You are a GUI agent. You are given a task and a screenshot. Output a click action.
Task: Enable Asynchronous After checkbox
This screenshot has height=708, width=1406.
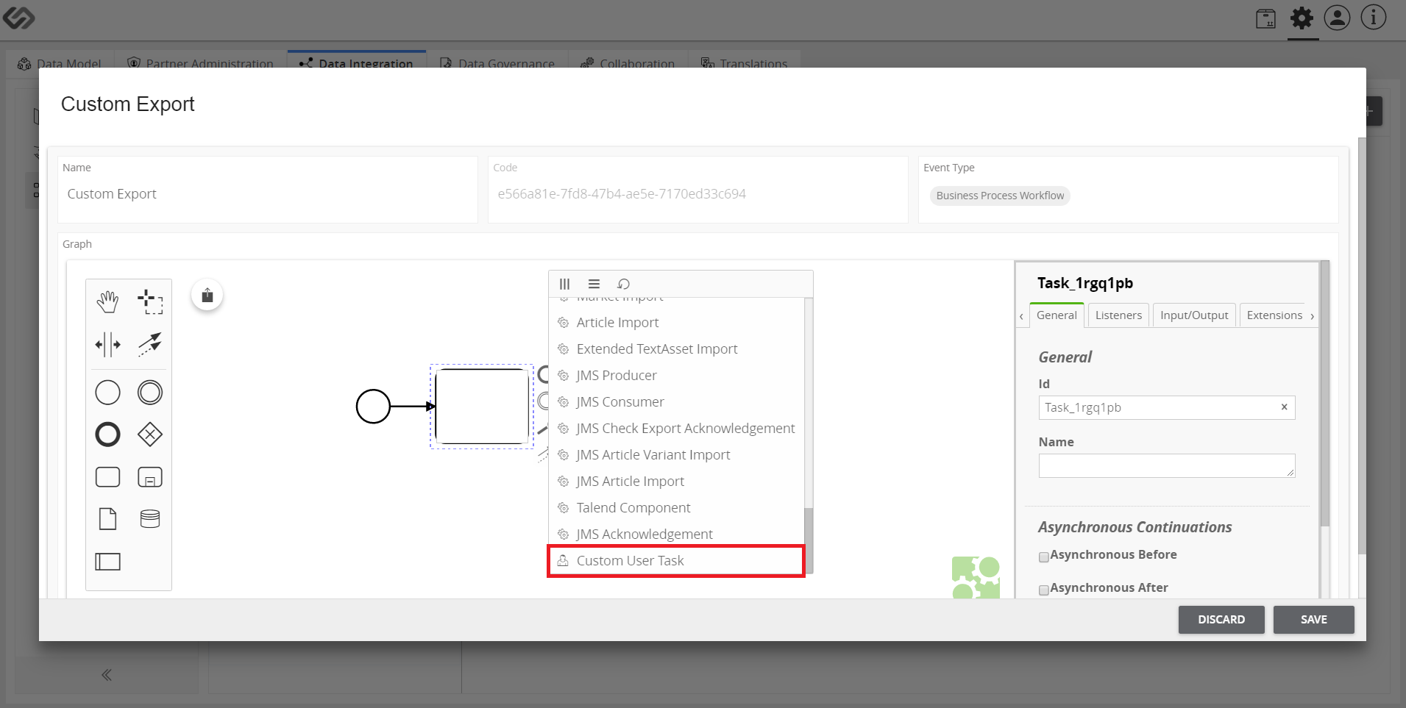click(x=1043, y=590)
